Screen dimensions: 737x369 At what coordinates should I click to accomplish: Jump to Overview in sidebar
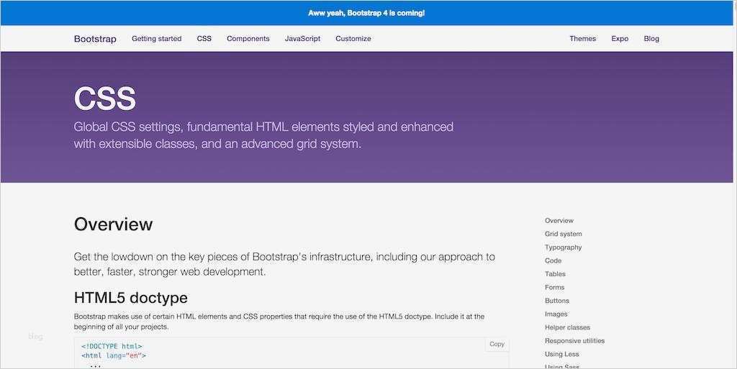click(x=559, y=221)
